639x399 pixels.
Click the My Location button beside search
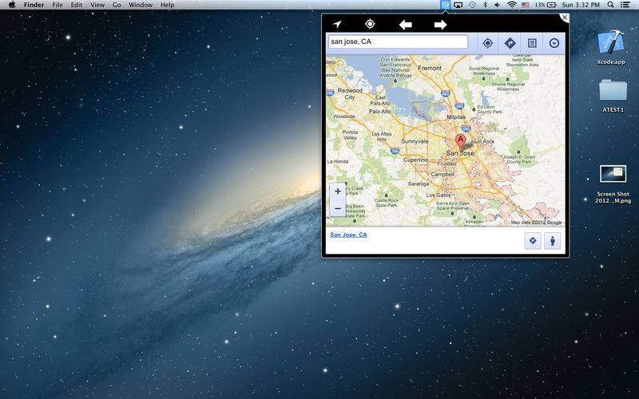(487, 43)
